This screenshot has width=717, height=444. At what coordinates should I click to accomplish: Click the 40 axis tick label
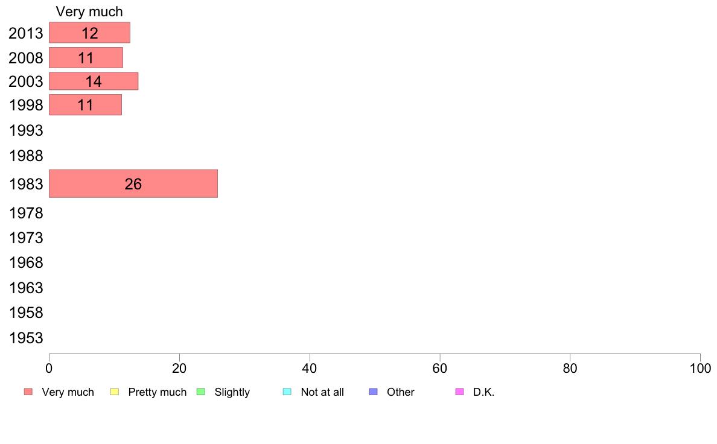(x=310, y=369)
